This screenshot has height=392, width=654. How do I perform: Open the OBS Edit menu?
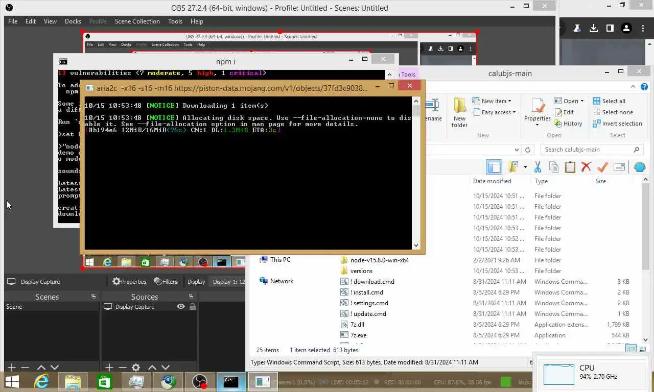(31, 21)
